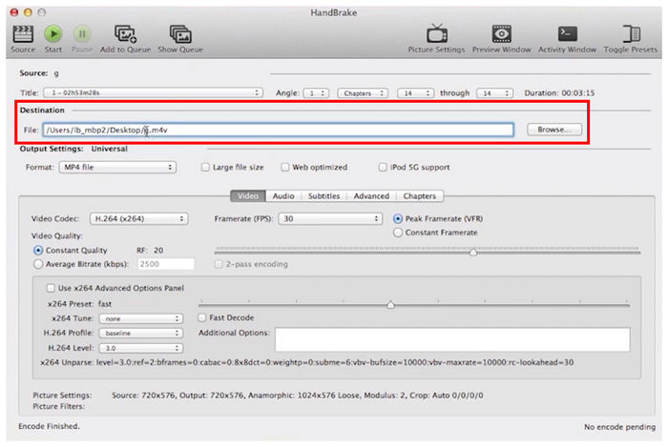Click the Encode Finished. status text

tap(49, 426)
